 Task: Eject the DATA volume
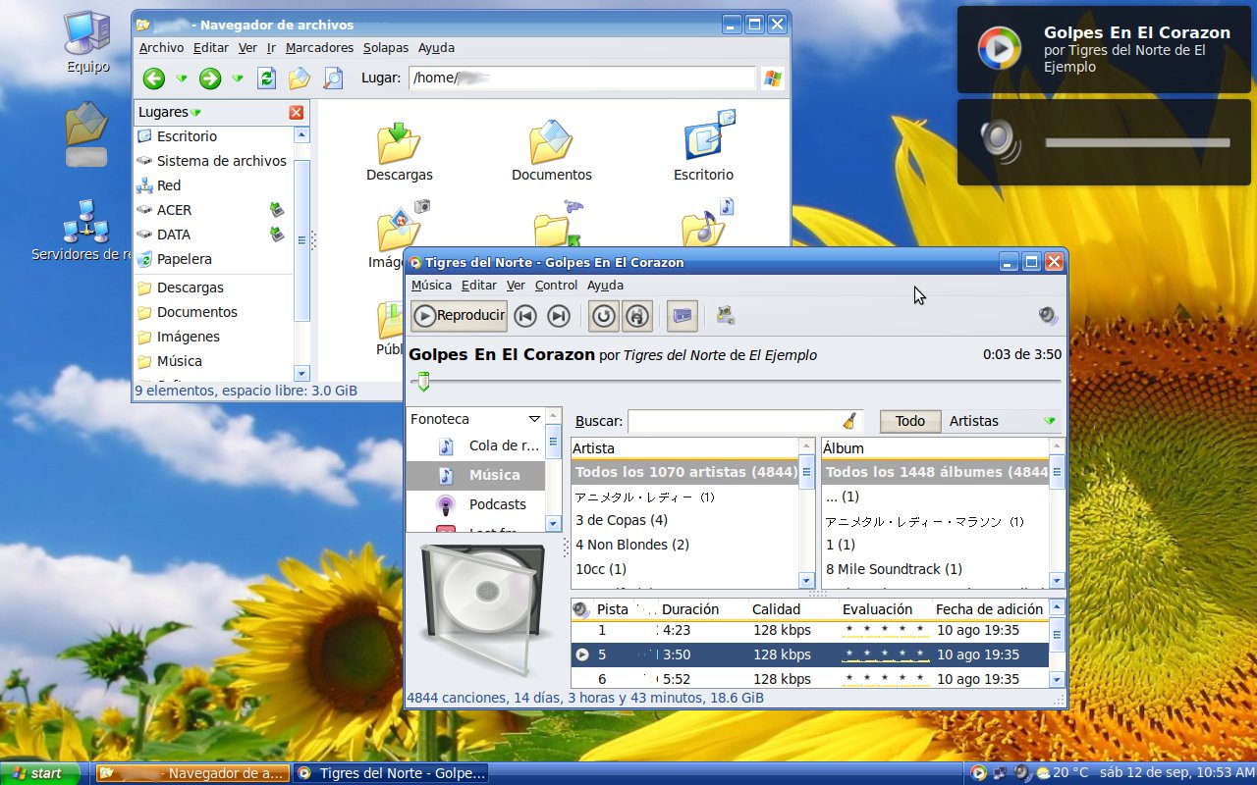pos(278,234)
